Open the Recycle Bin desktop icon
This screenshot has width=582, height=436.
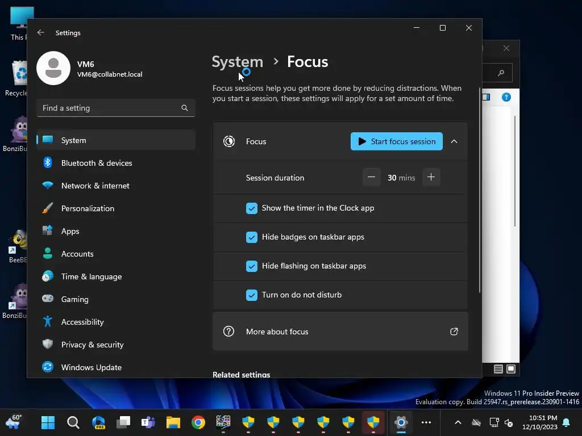pos(15,78)
